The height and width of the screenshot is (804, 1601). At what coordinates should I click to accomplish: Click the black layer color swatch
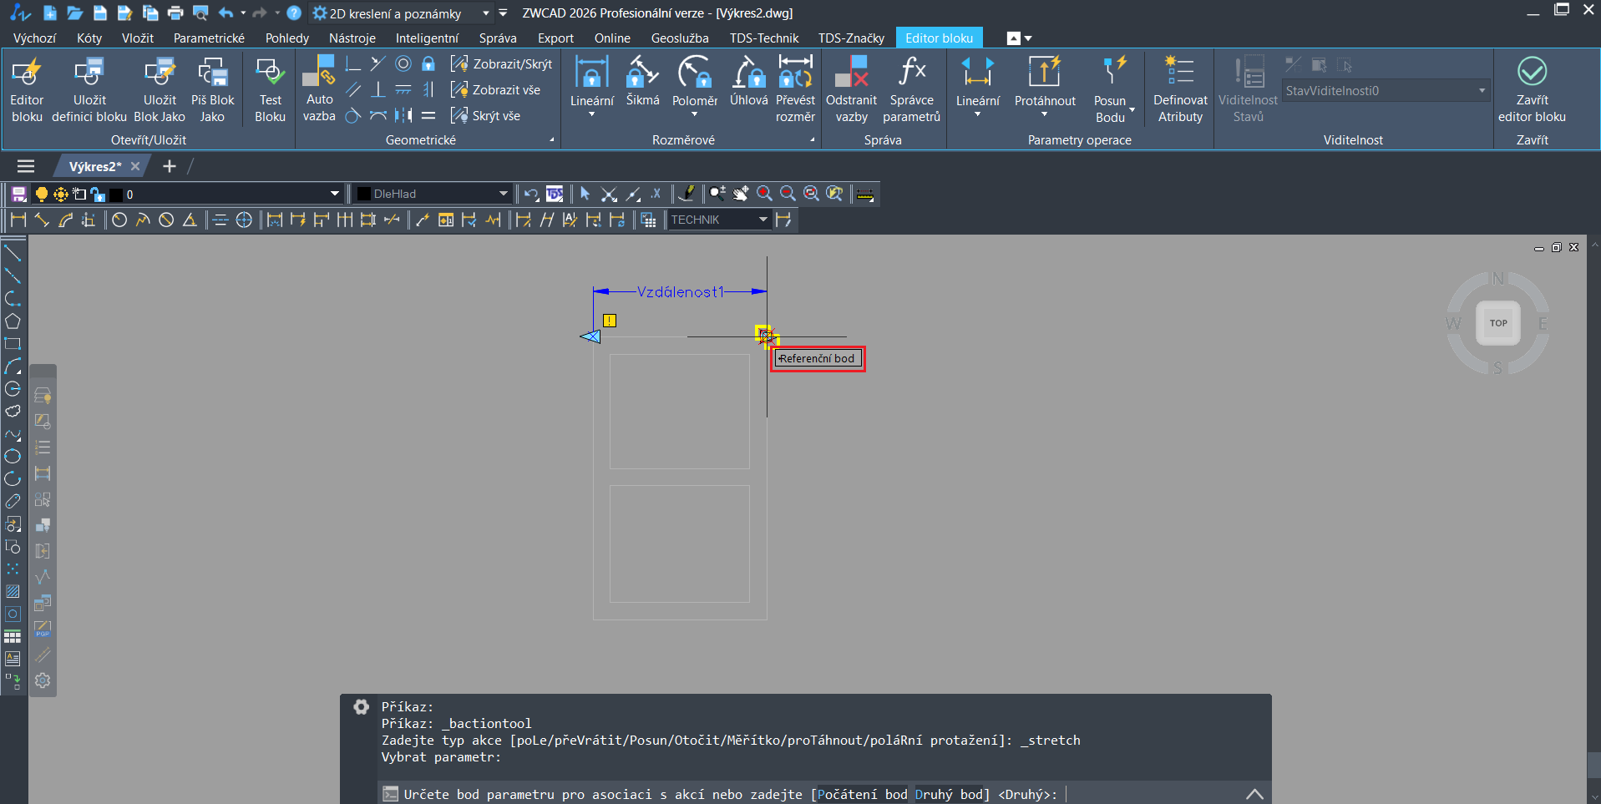[116, 195]
